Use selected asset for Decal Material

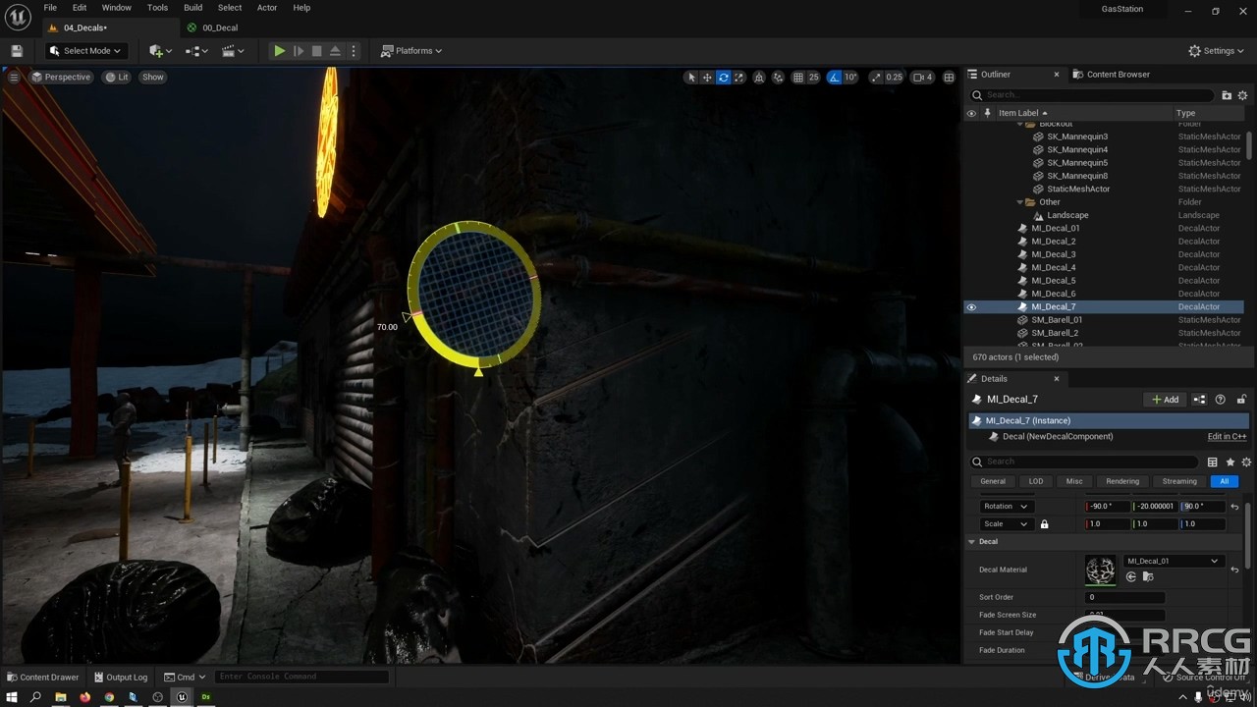(x=1130, y=577)
